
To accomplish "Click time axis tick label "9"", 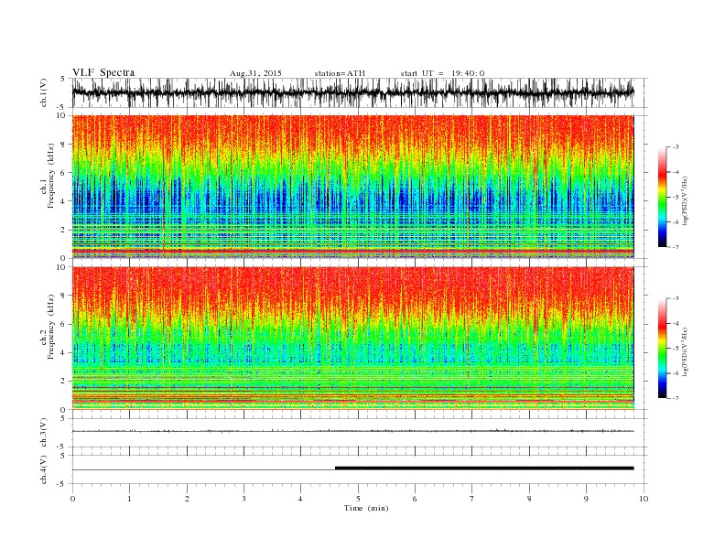I will (x=586, y=499).
